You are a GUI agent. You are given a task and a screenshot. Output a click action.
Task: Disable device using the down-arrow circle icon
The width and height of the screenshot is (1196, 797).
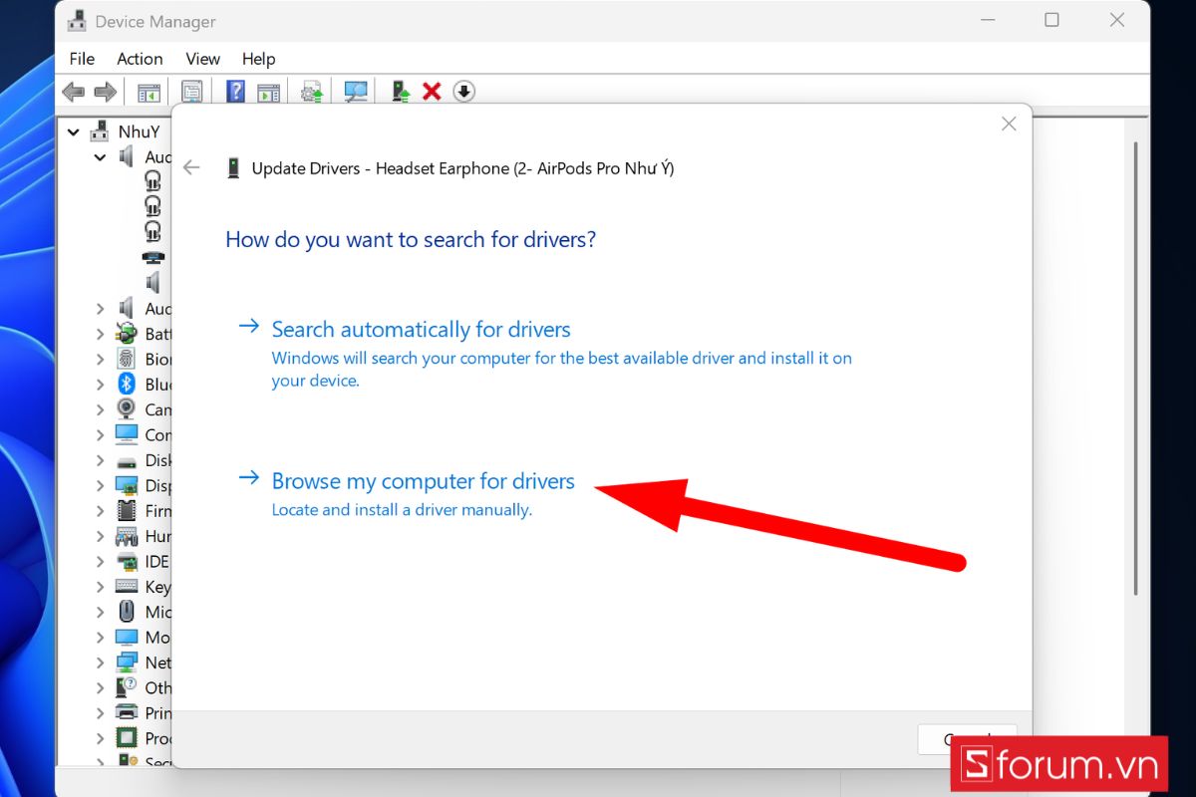click(x=463, y=92)
